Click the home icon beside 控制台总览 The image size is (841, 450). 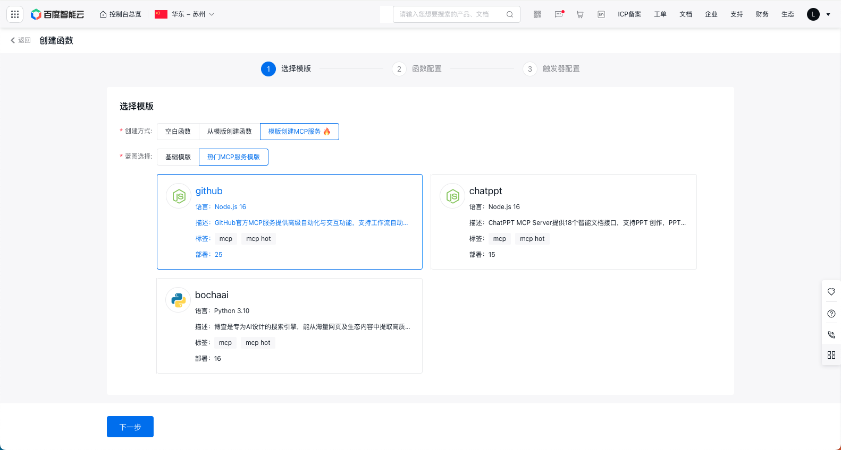(x=103, y=14)
